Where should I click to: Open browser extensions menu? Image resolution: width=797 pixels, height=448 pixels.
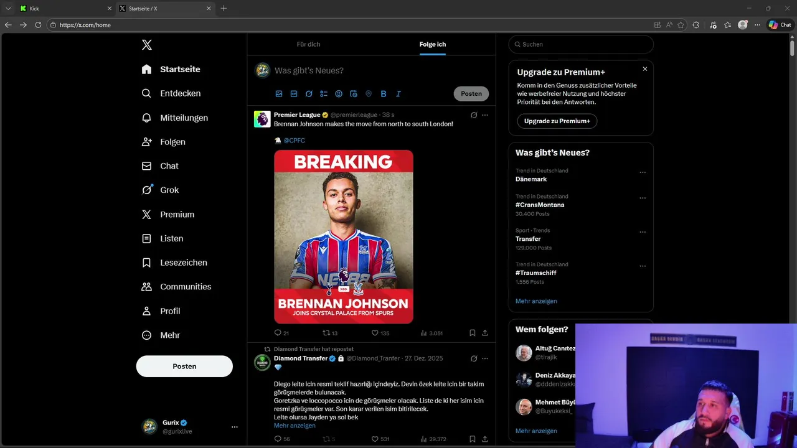(x=696, y=25)
